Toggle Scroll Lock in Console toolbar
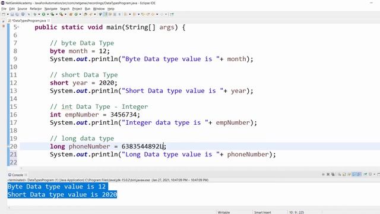The width and height of the screenshot is (380, 214). [x=344, y=174]
